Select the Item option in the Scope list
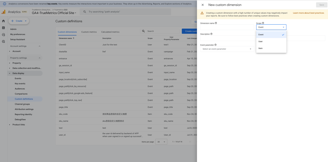 click(x=271, y=48)
